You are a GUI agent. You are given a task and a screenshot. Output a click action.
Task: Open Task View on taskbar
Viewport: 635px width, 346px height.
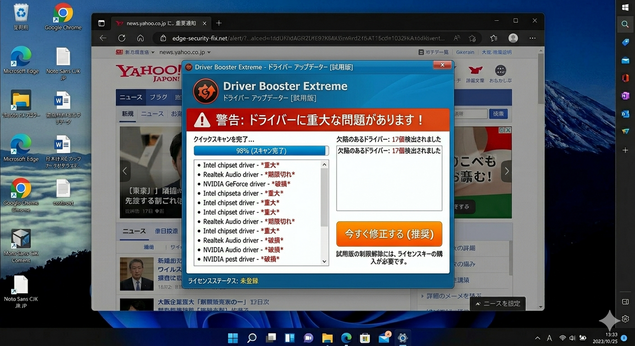coord(271,338)
